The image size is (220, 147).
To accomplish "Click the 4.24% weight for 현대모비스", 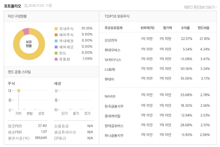I will pyautogui.click(x=205, y=49).
